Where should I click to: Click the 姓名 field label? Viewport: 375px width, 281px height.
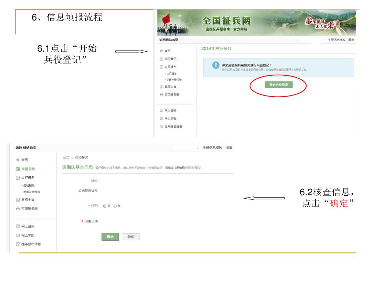95,181
